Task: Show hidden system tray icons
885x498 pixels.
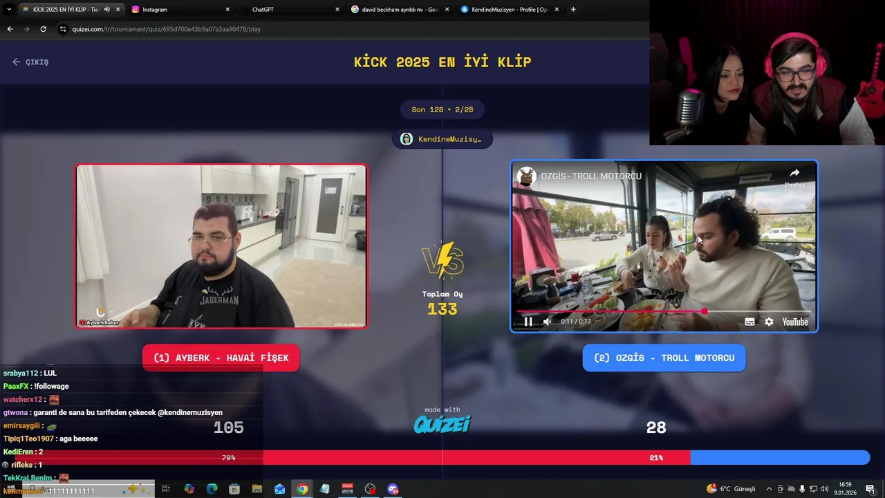Action: tap(769, 489)
